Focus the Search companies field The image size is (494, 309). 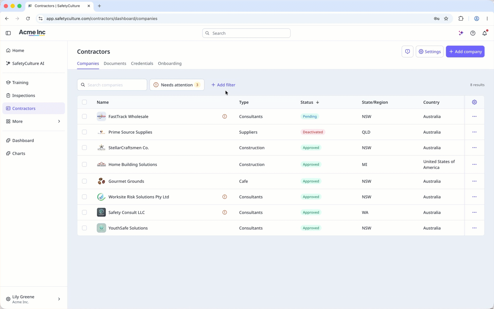[x=112, y=85]
